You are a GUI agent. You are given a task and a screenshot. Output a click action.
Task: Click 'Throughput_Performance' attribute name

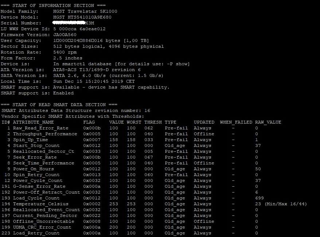(45, 134)
